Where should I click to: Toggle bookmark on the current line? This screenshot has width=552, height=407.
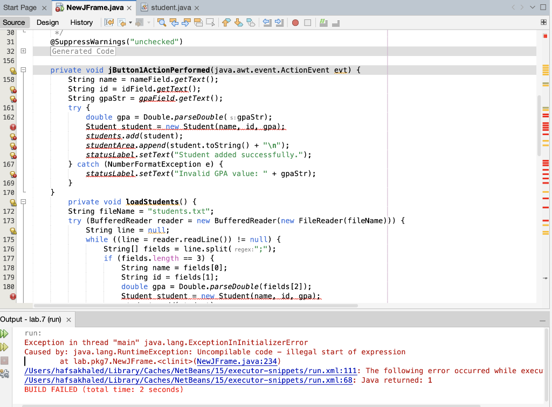coord(251,23)
